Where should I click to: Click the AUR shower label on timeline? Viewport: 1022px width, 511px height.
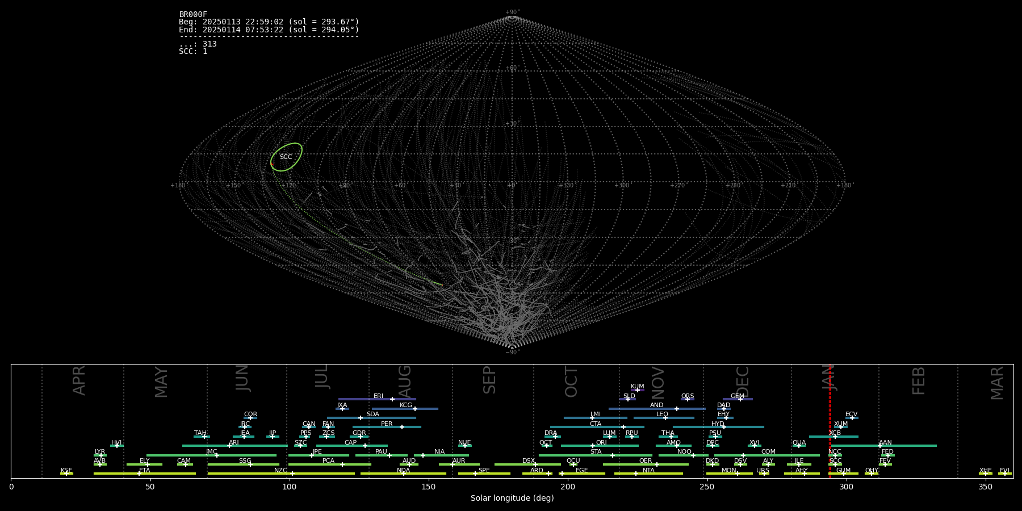pyautogui.click(x=459, y=461)
